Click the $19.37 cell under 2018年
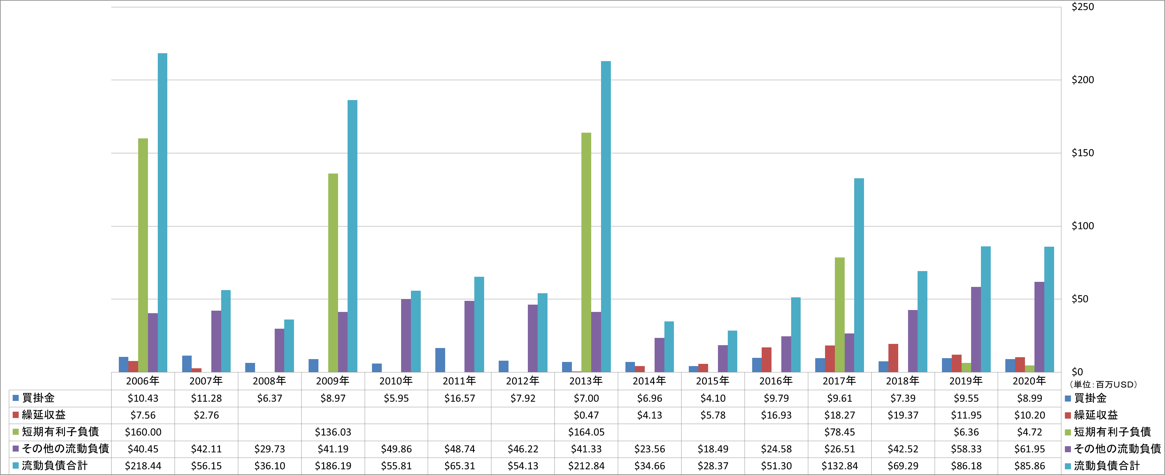The width and height of the screenshot is (1165, 475). point(903,415)
